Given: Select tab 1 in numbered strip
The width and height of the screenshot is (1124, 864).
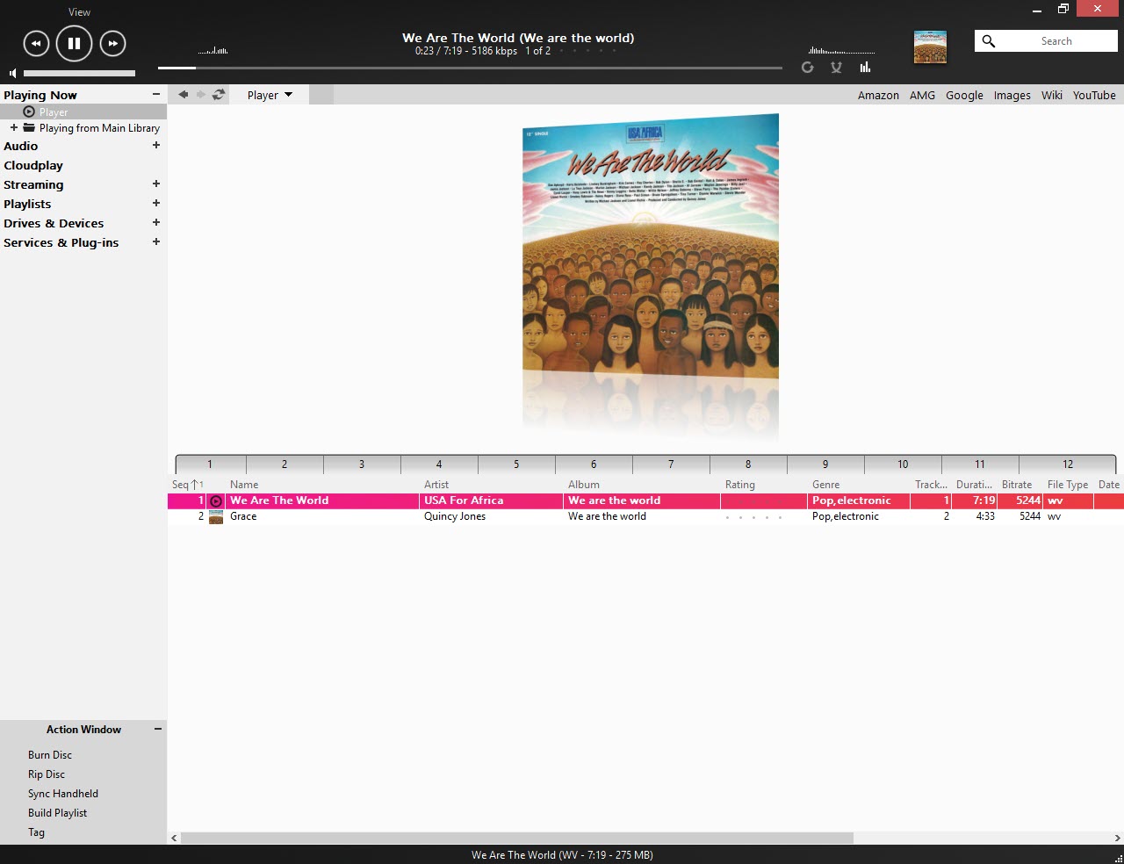Looking at the screenshot, I should coord(210,464).
